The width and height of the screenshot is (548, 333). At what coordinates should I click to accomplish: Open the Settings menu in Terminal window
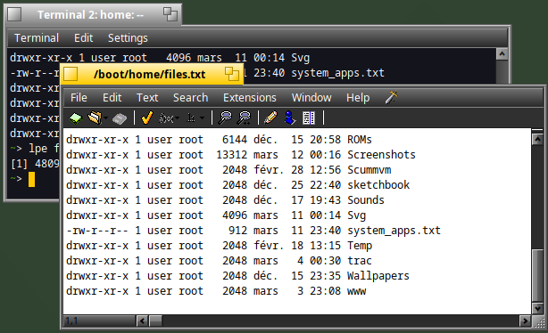point(128,37)
